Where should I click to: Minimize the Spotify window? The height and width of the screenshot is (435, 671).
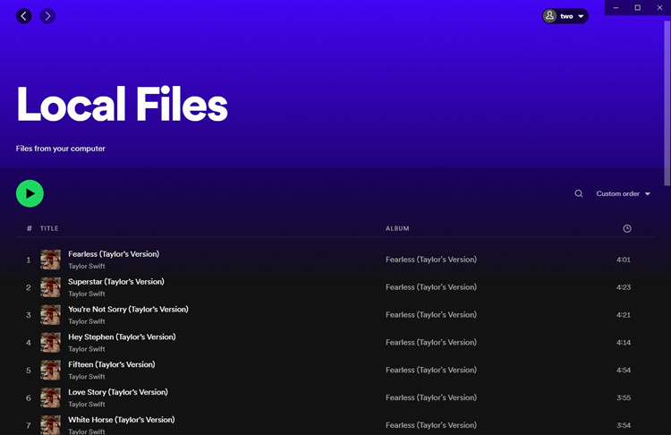click(616, 8)
